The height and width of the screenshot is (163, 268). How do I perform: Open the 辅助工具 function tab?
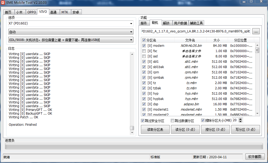point(196,23)
